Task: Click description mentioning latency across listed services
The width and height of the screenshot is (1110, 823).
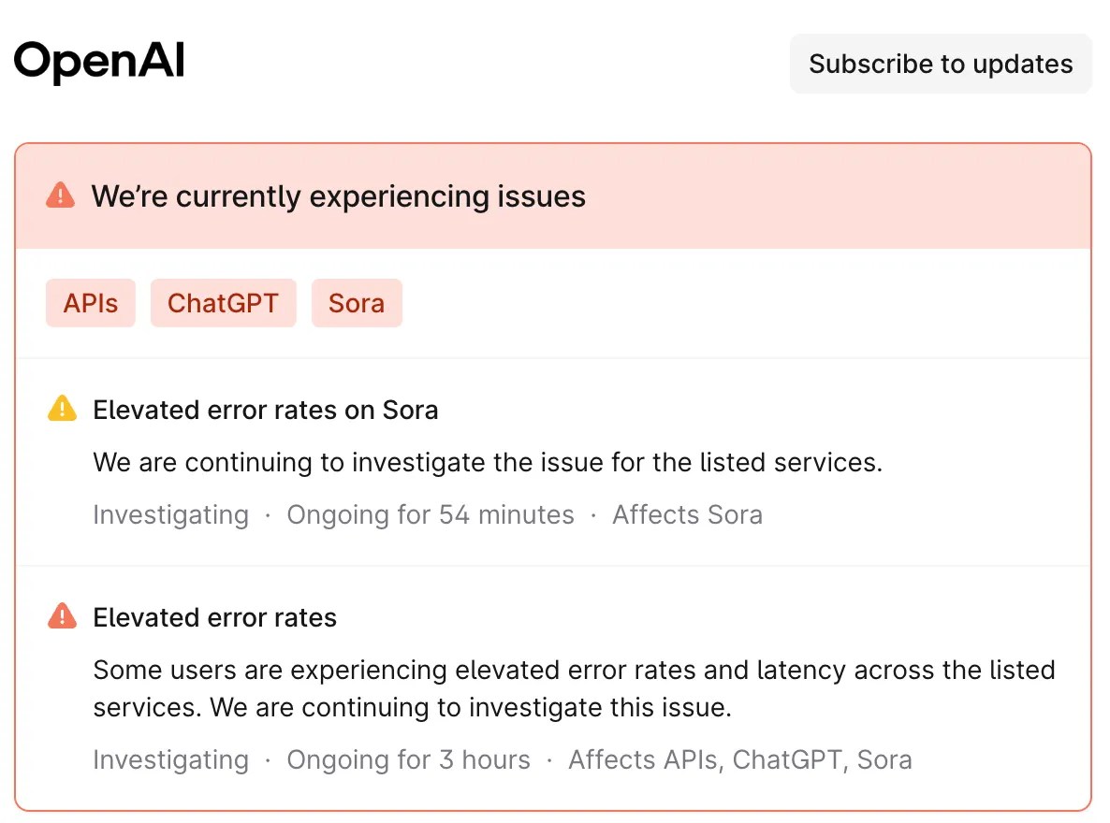Action: (x=574, y=688)
